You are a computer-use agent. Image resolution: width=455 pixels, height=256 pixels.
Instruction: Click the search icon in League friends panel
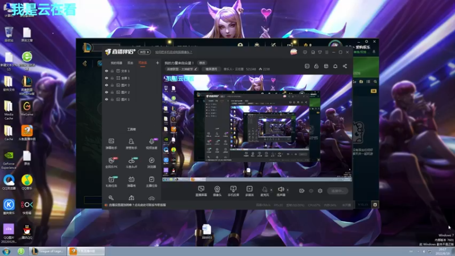375,82
